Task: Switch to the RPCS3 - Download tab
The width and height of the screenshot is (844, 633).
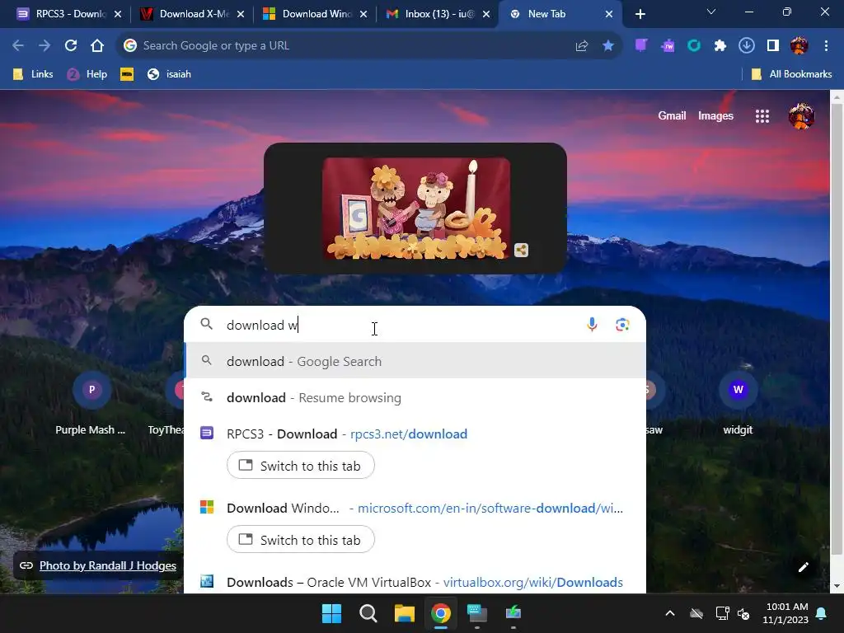Action: click(x=69, y=14)
